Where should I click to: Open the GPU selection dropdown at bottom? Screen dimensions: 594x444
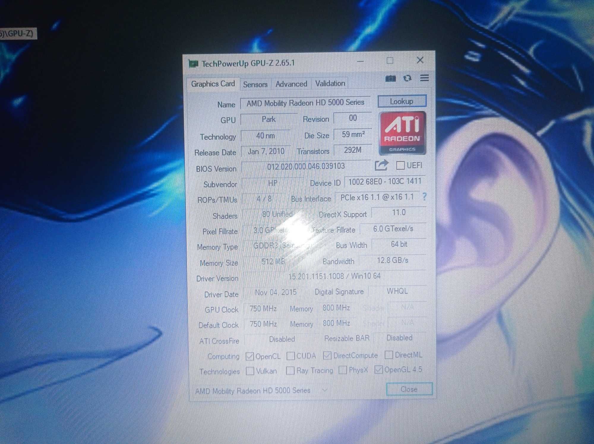point(261,391)
